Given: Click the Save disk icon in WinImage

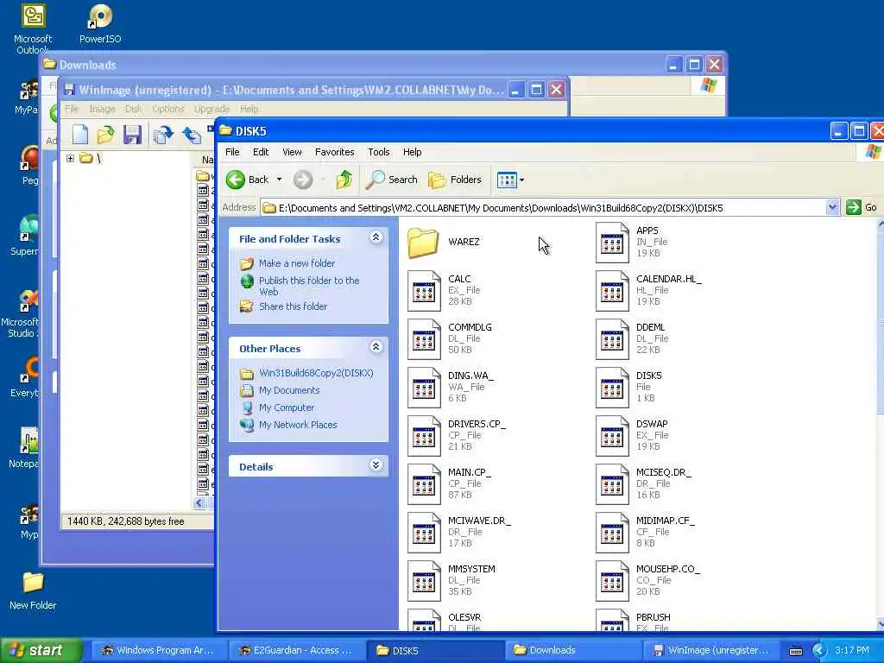Looking at the screenshot, I should pyautogui.click(x=132, y=134).
